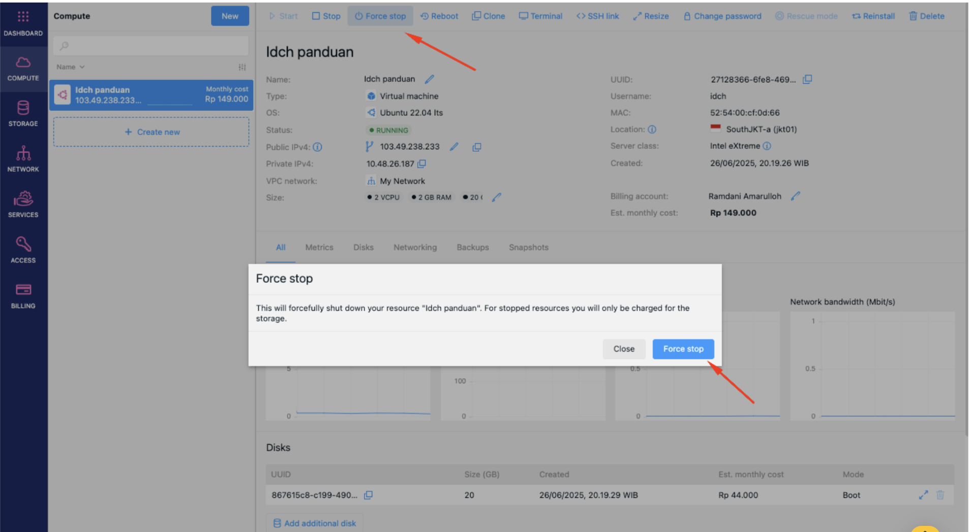Open the Storage section
970x532 pixels.
tap(23, 114)
